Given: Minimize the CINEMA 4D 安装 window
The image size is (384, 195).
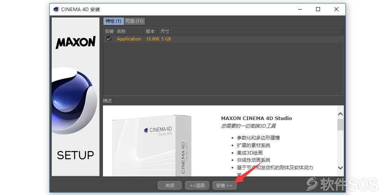Looking at the screenshot, I should pyautogui.click(x=300, y=9).
